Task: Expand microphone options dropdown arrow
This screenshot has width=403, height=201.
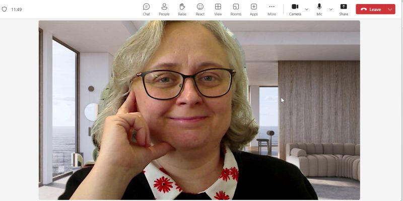Action: tap(331, 10)
